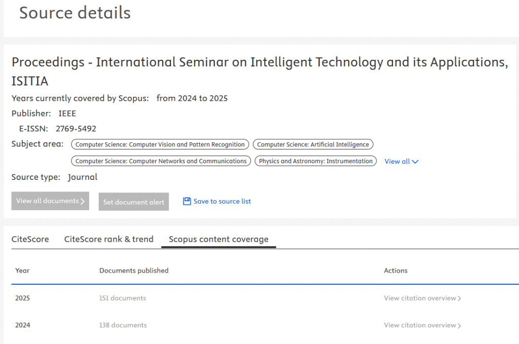
Task: Select the Physics and Astronomy: Instrumentation tag
Action: [315, 161]
